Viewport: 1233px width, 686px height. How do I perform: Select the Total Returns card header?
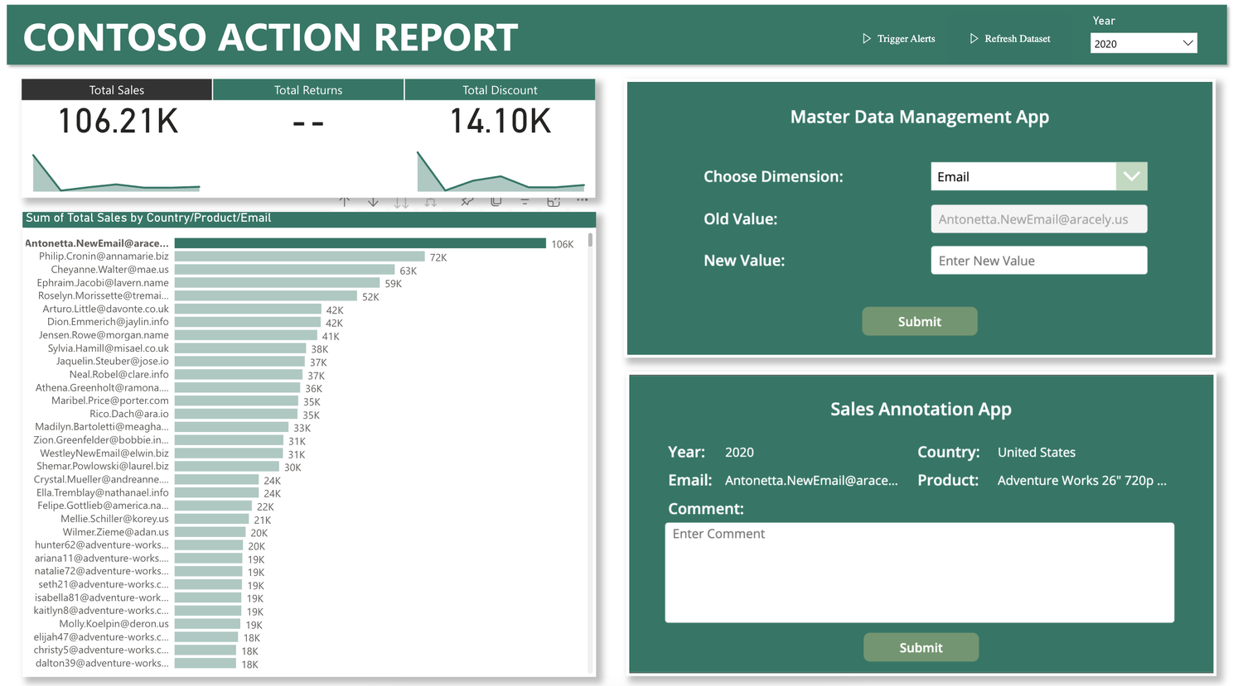pyautogui.click(x=308, y=90)
